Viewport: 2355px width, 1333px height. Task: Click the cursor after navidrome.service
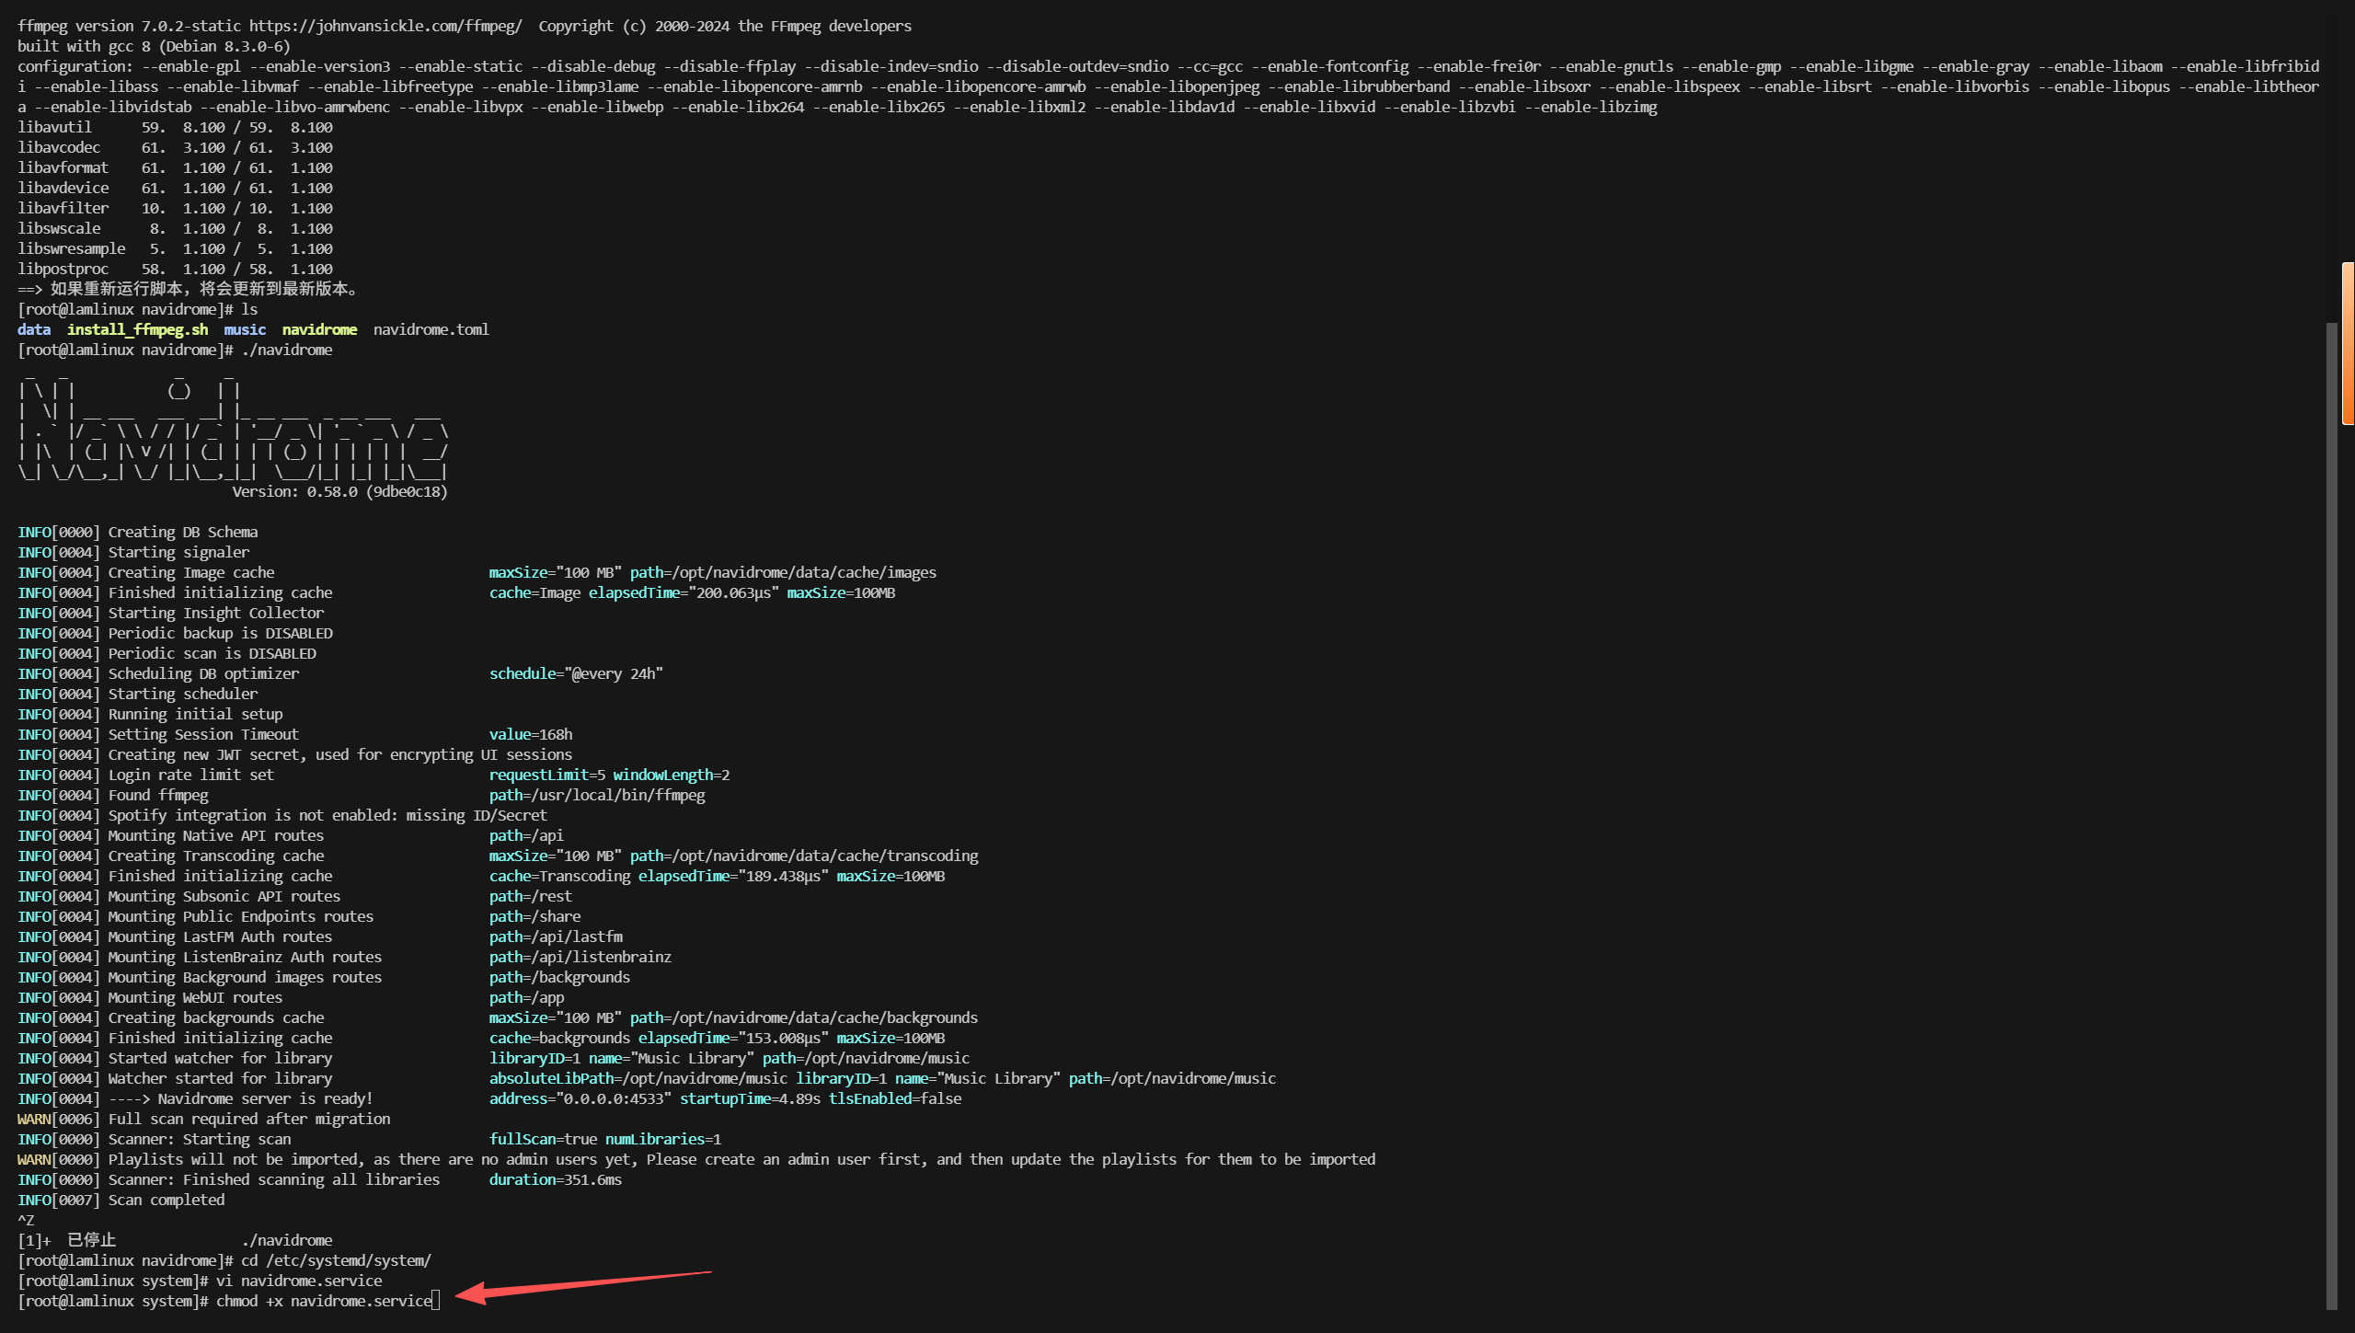point(436,1301)
